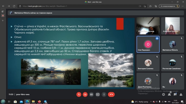Image resolution: width=186 pixels, height=104 pixels.
Task: Click the Present now screen-share button
Action: click(x=98, y=94)
